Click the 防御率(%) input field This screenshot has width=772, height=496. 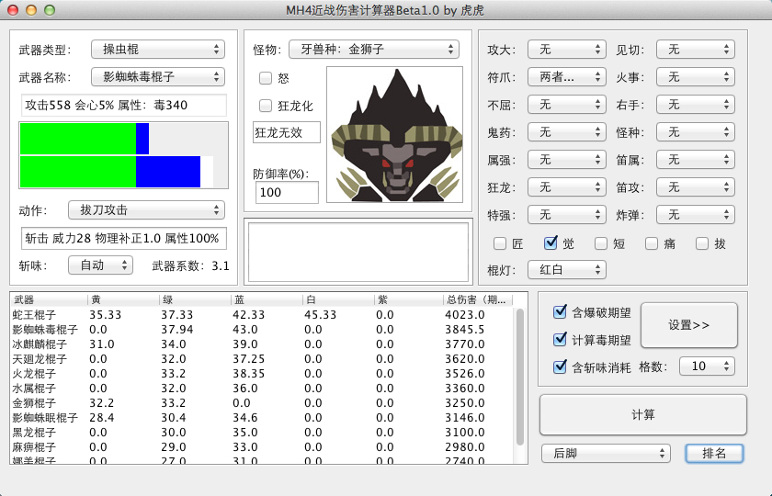(287, 192)
